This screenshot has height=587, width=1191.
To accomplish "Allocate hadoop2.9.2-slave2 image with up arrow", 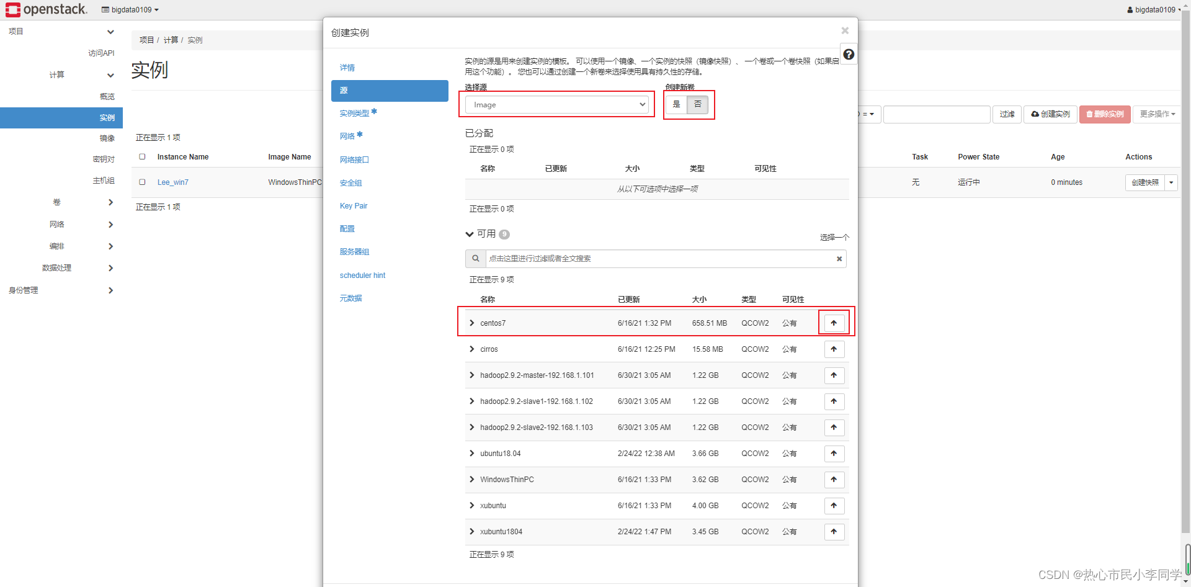I will tap(834, 428).
